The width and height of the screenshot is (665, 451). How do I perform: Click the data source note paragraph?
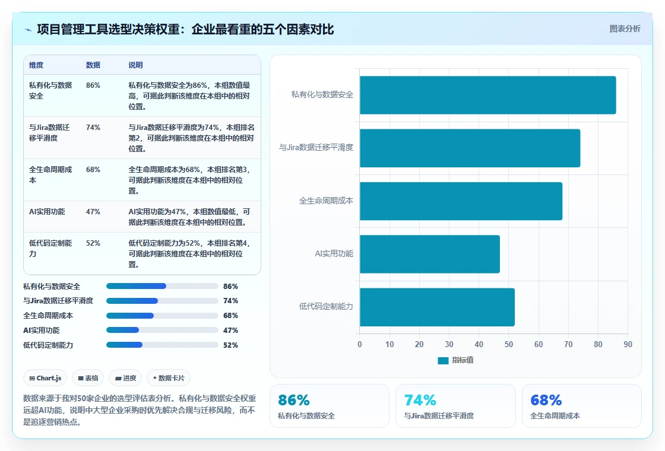tap(140, 410)
